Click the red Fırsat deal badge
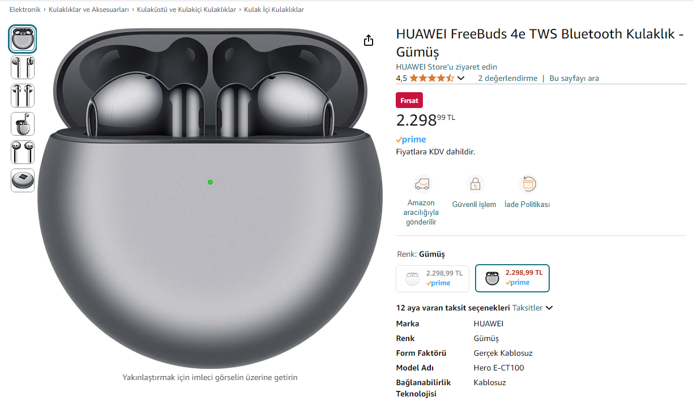Viewport: 693px width, 401px height. tap(409, 101)
